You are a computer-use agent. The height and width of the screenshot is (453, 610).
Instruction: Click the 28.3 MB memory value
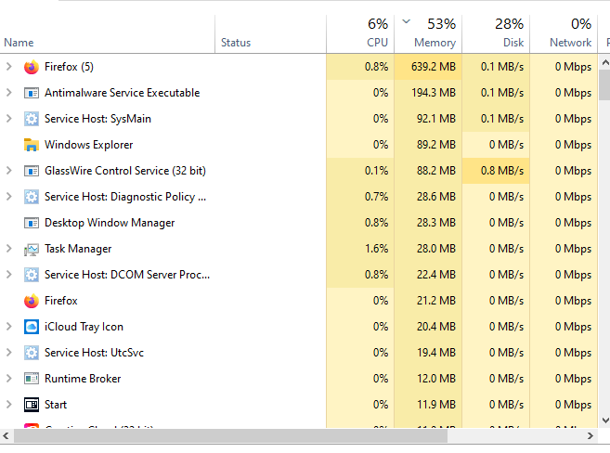[x=436, y=223]
